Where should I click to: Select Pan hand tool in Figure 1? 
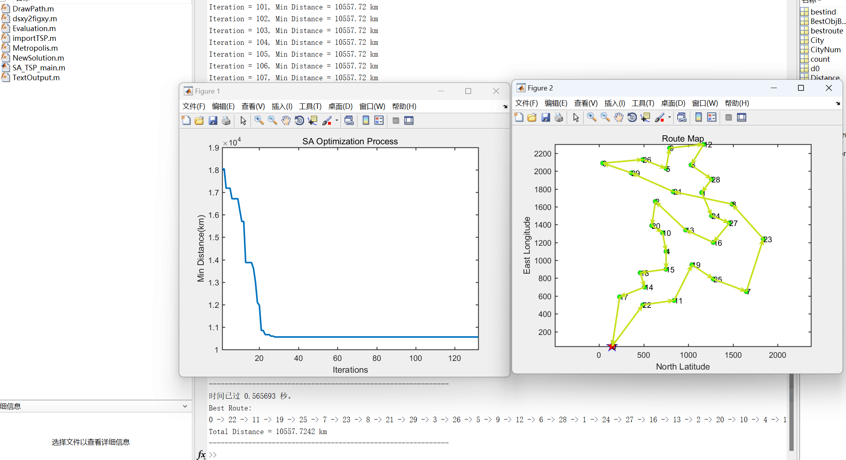click(x=286, y=121)
